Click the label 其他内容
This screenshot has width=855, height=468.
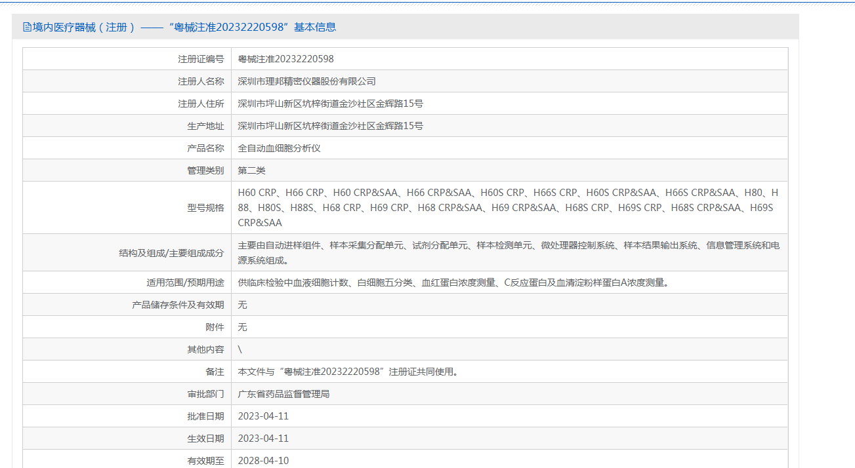(x=205, y=349)
